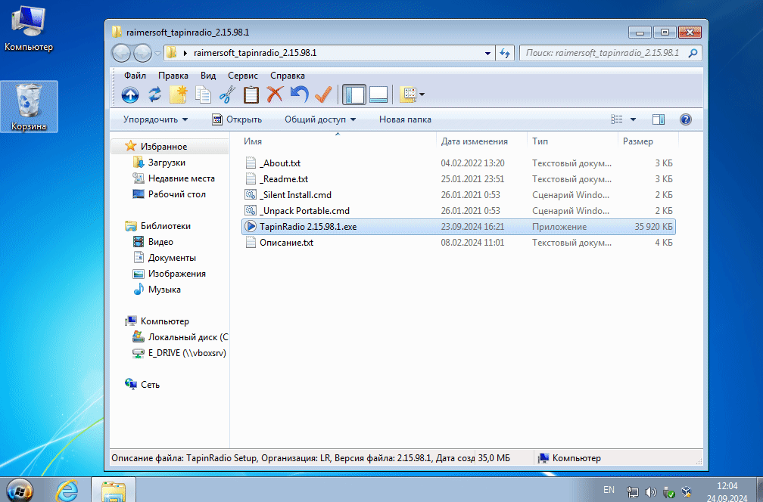Toggle the preview pane button
This screenshot has height=502, width=763.
tap(659, 119)
